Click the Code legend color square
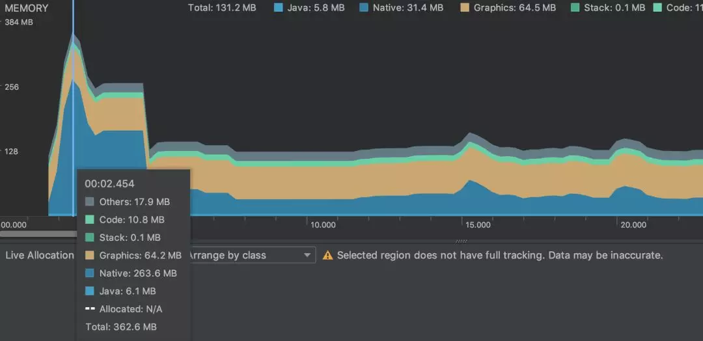The width and height of the screenshot is (703, 341). (657, 8)
